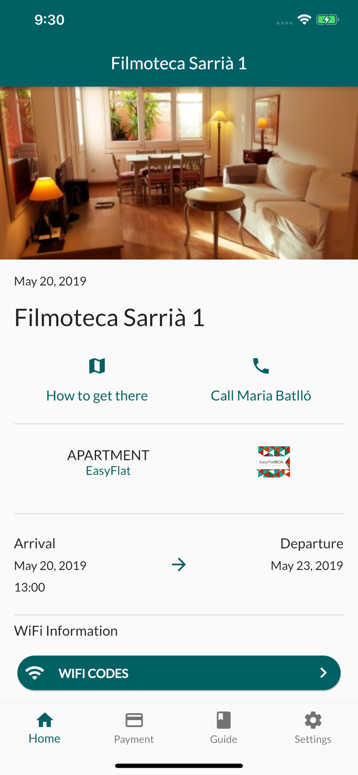Tap the apartment living room photo
358x775 pixels.
point(179,172)
